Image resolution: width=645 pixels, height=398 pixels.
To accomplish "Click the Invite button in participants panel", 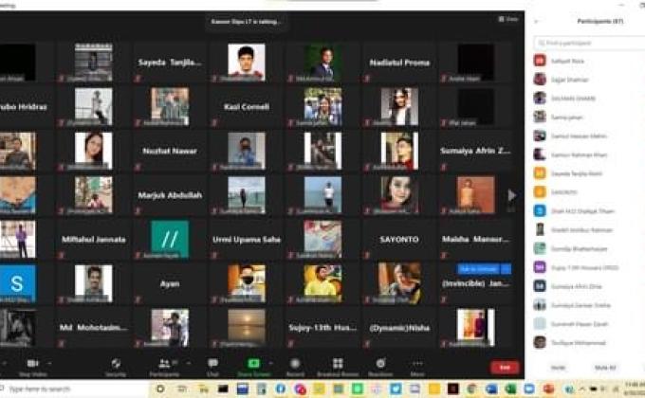I will point(560,368).
